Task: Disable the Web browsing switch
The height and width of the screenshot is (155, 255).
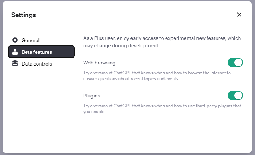Action: click(x=235, y=63)
